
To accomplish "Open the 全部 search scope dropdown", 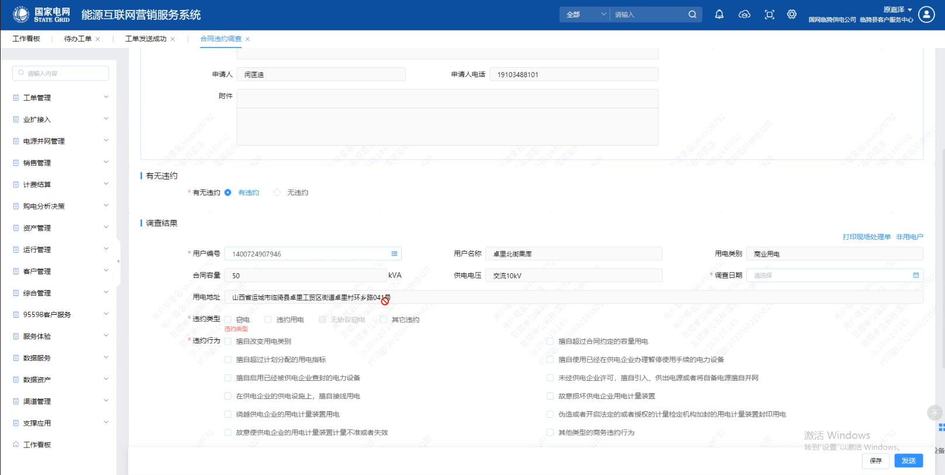I will click(x=585, y=15).
